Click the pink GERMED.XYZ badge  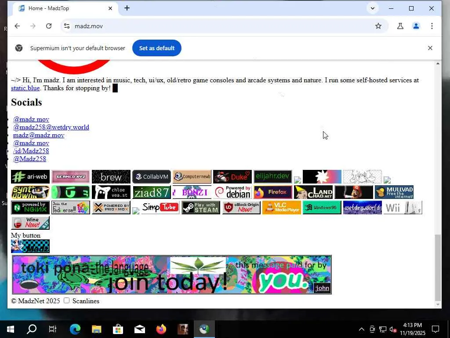71,176
